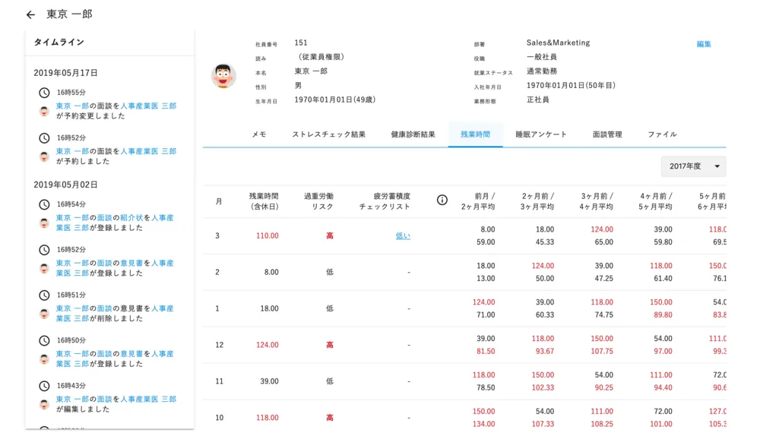Click the clock icon at 16時55分 entry
Viewport: 760px width, 433px height.
pos(45,93)
